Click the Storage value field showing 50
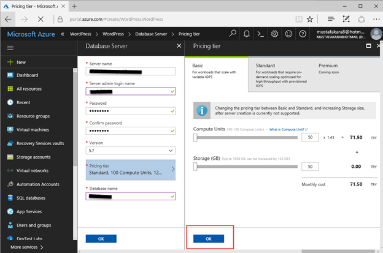Viewport: 383px width, 253px height. pyautogui.click(x=310, y=167)
